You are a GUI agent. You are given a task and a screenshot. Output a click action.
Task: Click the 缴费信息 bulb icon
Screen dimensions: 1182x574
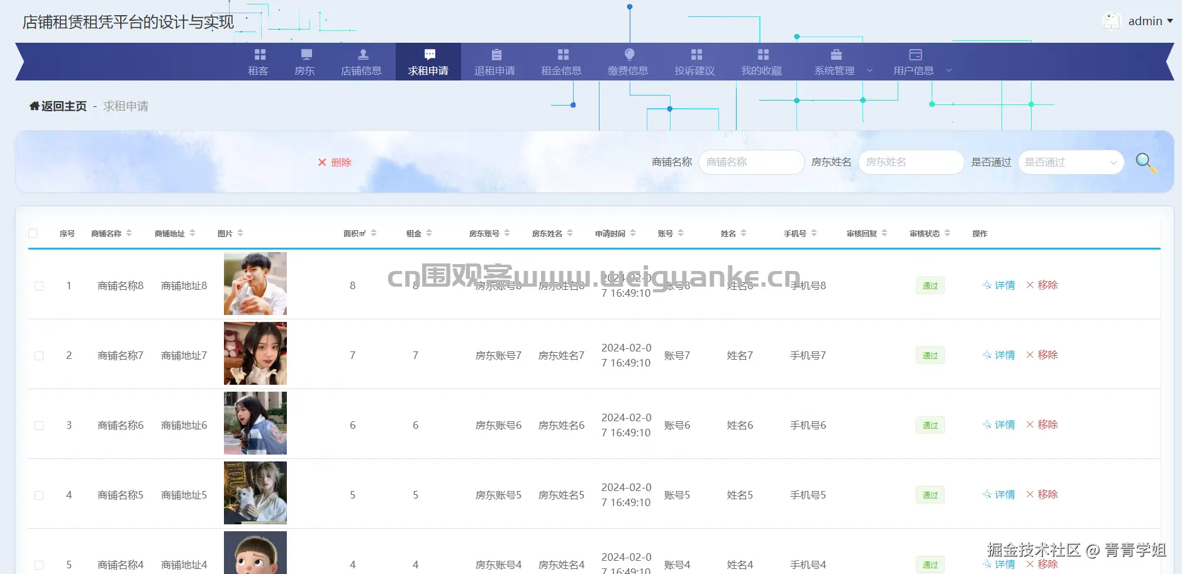630,55
